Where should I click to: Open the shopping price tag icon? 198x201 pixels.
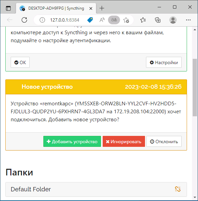[x=90, y=20]
